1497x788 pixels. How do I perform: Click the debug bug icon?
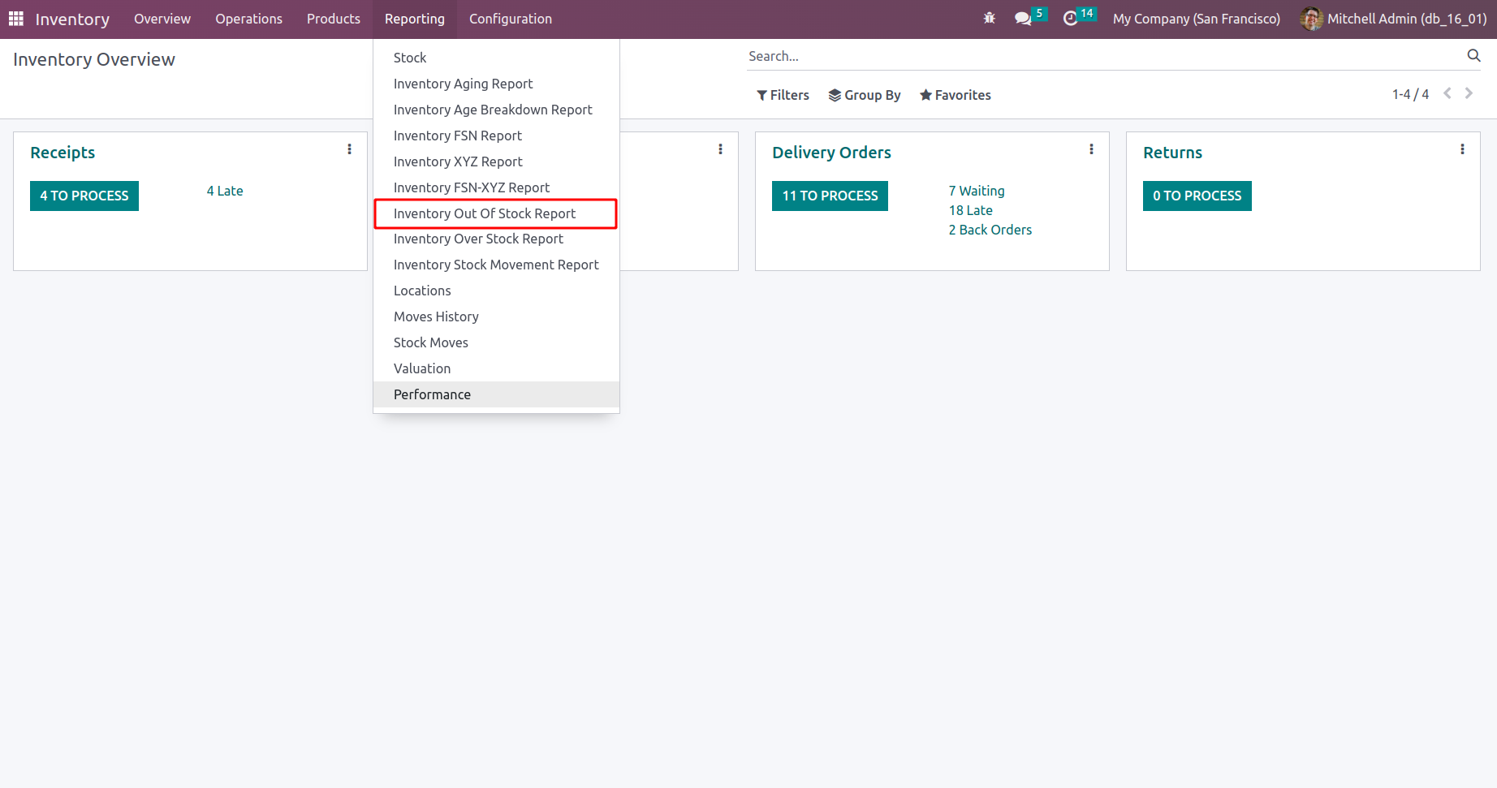[x=989, y=19]
